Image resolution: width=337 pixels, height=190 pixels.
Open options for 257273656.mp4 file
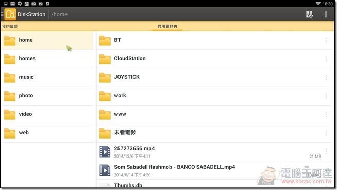pos(326,151)
